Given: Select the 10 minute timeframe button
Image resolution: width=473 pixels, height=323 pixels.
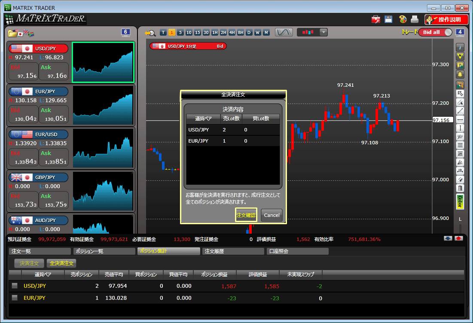Looking at the screenshot, I should 189,32.
